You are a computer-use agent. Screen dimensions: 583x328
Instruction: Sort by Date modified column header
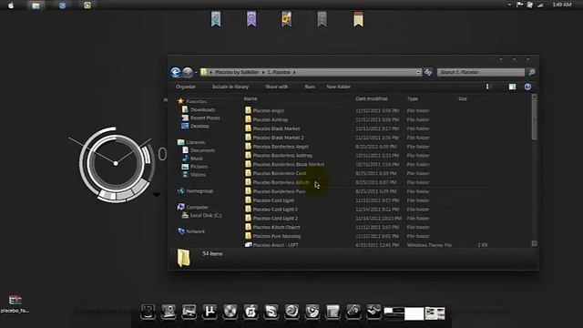pyautogui.click(x=372, y=98)
